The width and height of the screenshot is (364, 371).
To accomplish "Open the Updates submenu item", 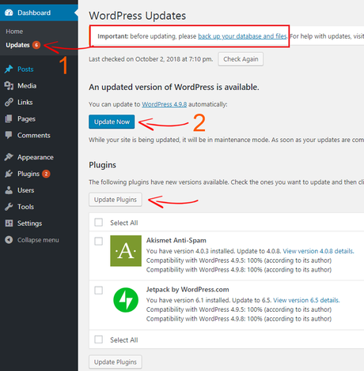I will click(17, 45).
